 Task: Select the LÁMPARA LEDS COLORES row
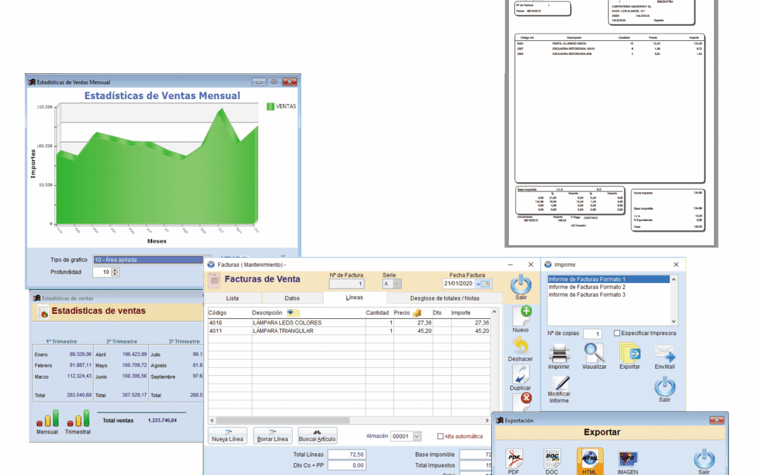(349, 323)
